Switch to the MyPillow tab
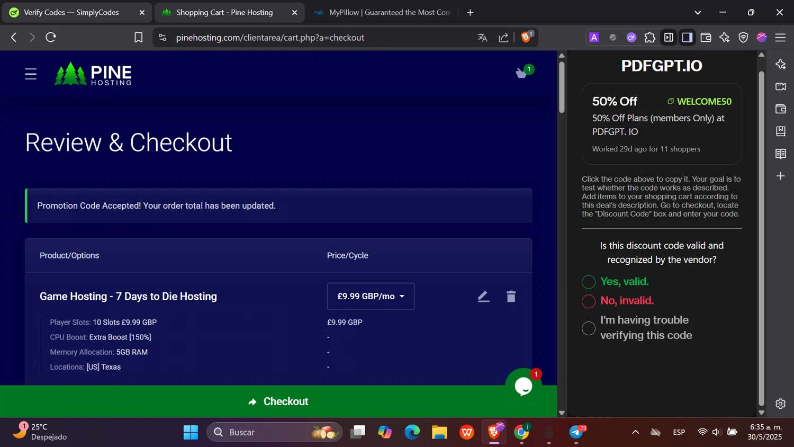This screenshot has height=447, width=794. [x=383, y=12]
